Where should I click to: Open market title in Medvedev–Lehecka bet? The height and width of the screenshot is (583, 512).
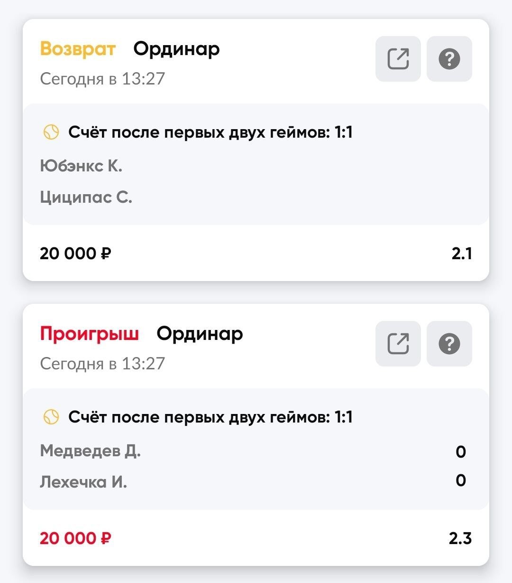point(210,417)
